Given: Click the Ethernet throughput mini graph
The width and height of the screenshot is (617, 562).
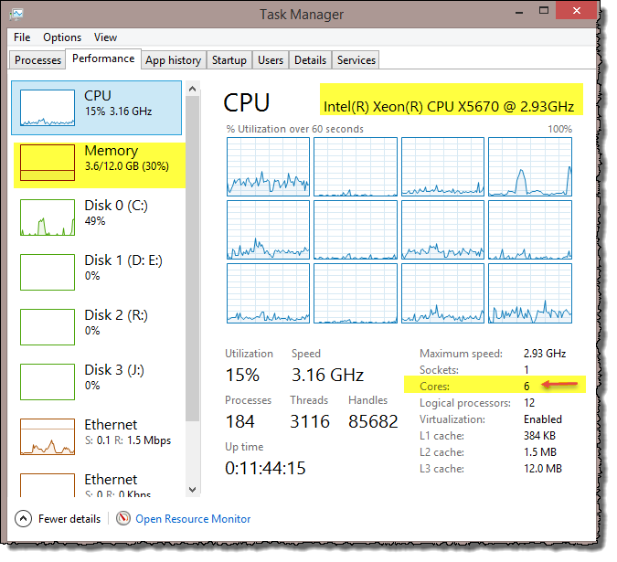Looking at the screenshot, I should point(48,437).
